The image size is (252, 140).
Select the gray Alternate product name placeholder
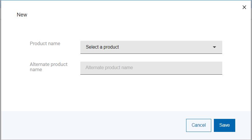click(x=109, y=68)
